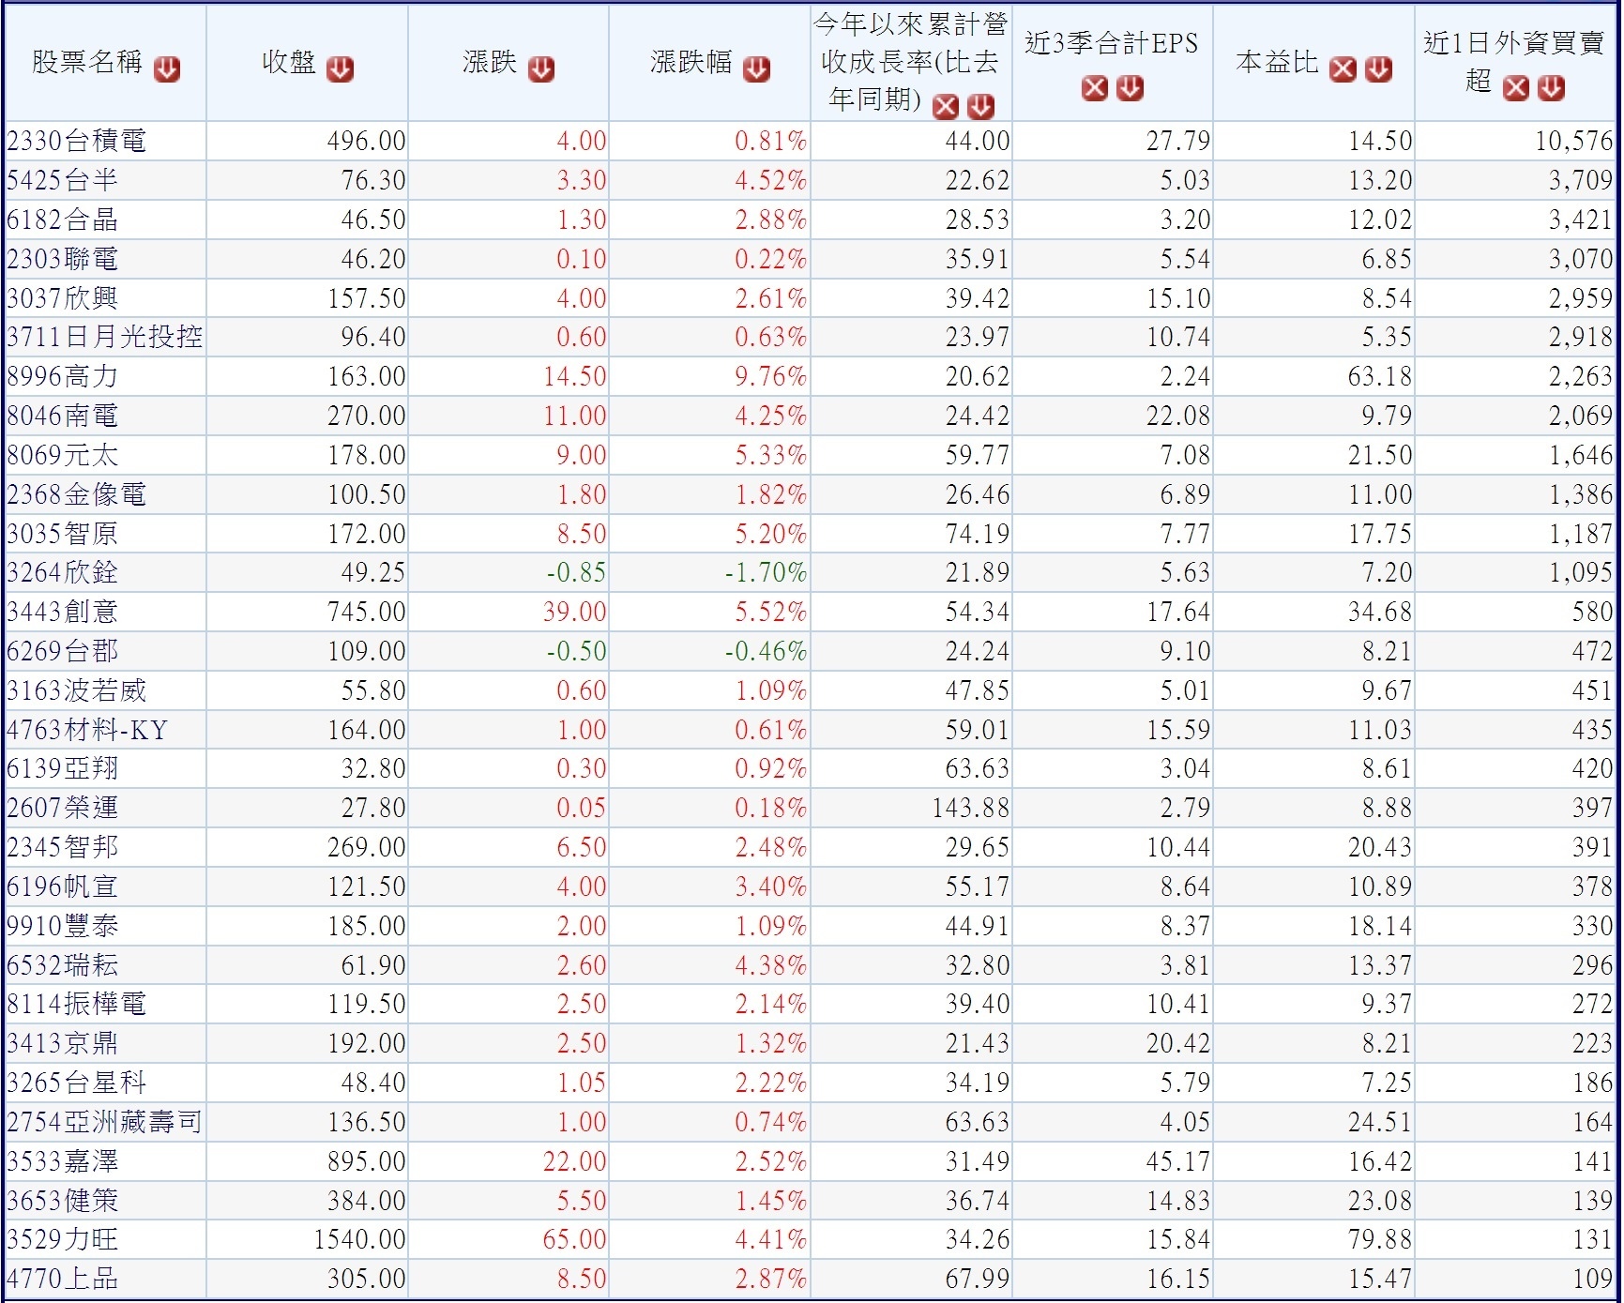Open stock 2345智邦
The image size is (1624, 1303).
coord(63,847)
